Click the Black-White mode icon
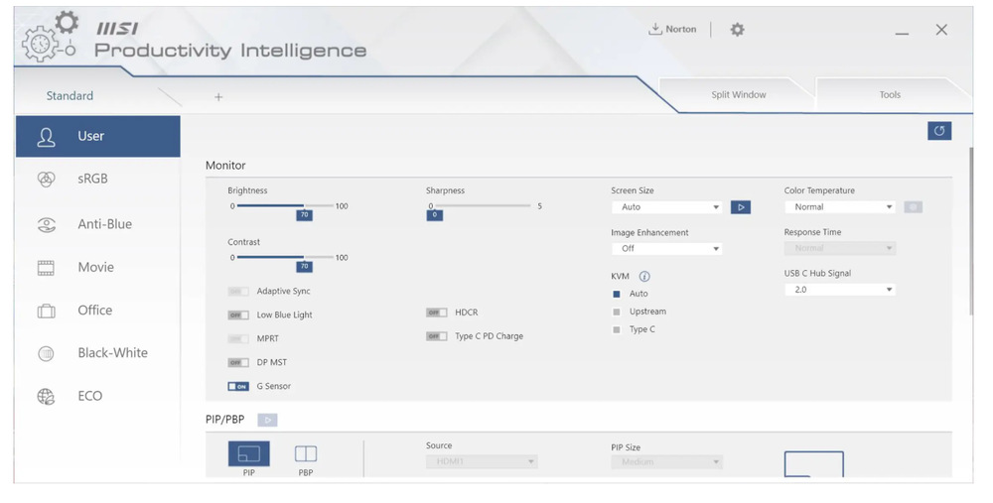Viewport: 993px width, 503px height. [x=46, y=353]
